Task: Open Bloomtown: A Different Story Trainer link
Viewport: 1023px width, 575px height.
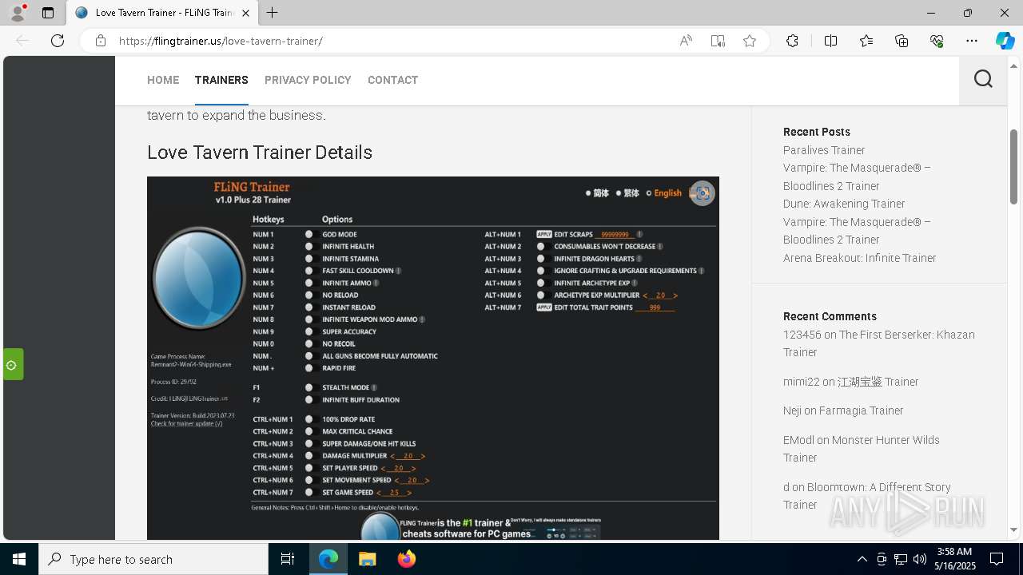Action: [867, 496]
